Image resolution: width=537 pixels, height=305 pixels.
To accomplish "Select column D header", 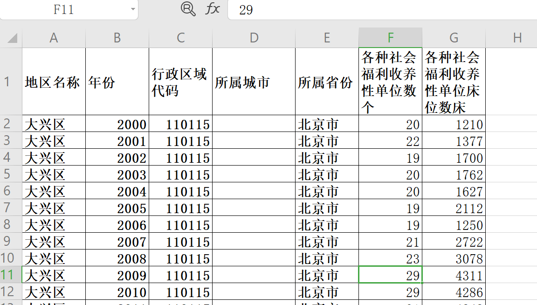I will point(254,38).
